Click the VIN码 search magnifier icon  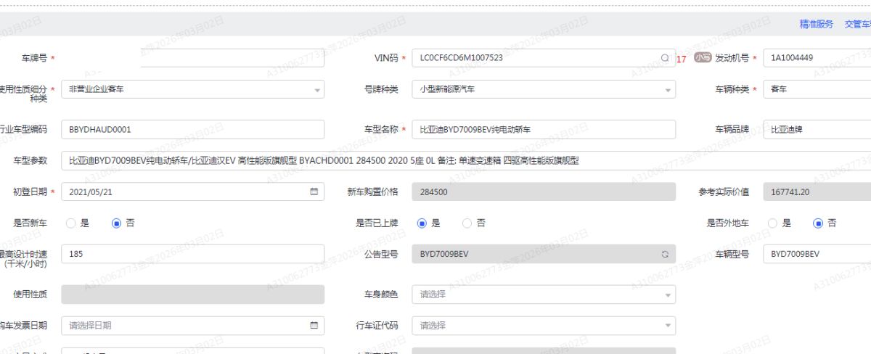tap(664, 58)
